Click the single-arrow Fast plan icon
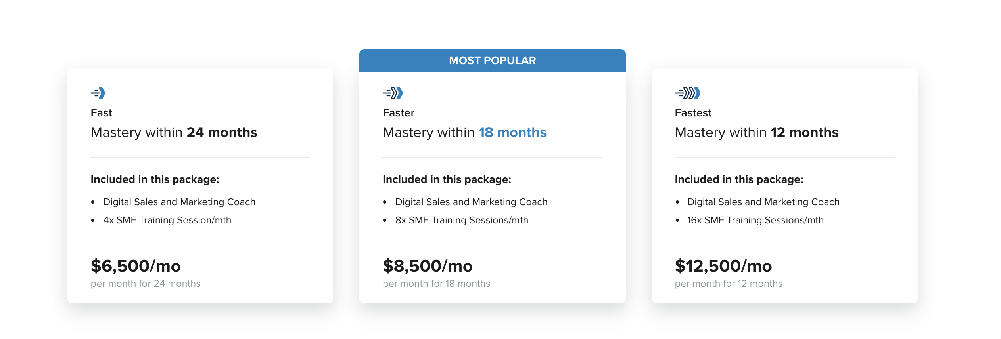The width and height of the screenshot is (1001, 339). [98, 93]
